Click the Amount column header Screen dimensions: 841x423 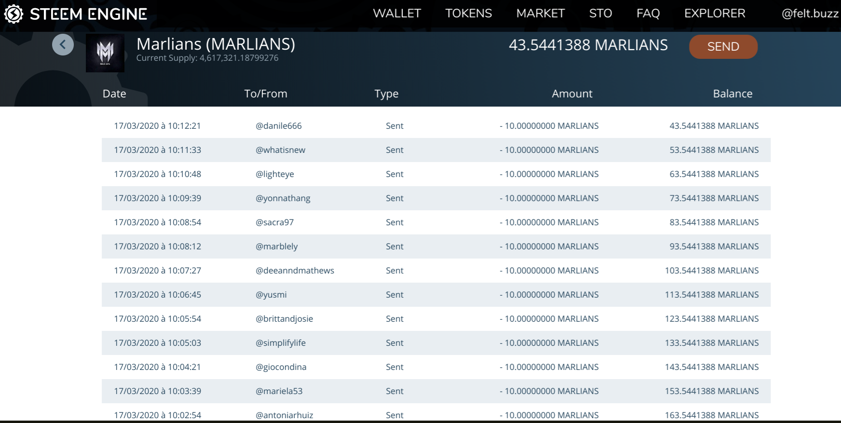(572, 94)
